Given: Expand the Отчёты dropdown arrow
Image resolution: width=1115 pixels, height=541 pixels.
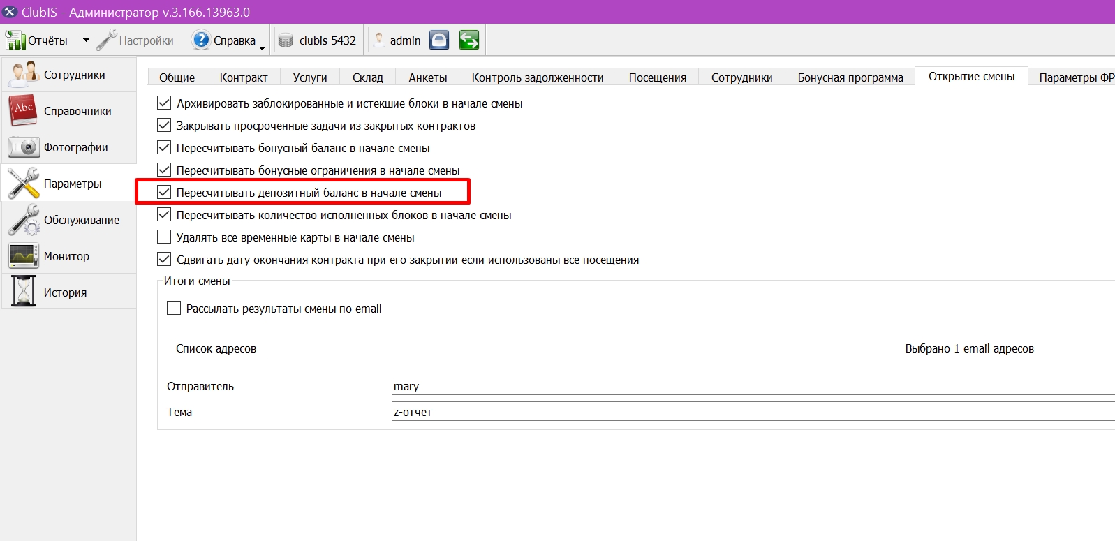Looking at the screenshot, I should [86, 40].
